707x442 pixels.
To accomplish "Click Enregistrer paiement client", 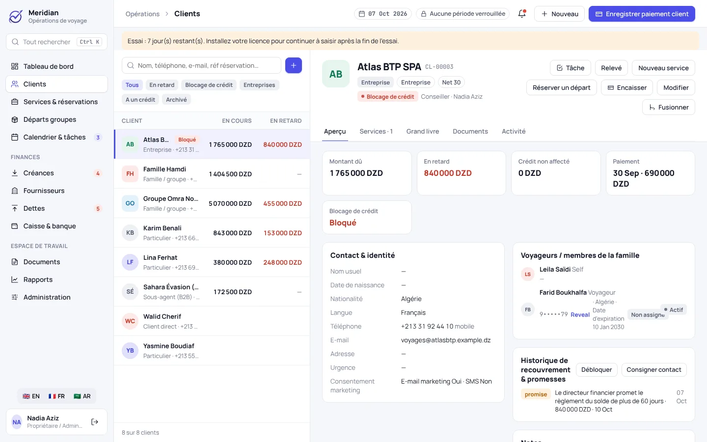I will pos(642,14).
